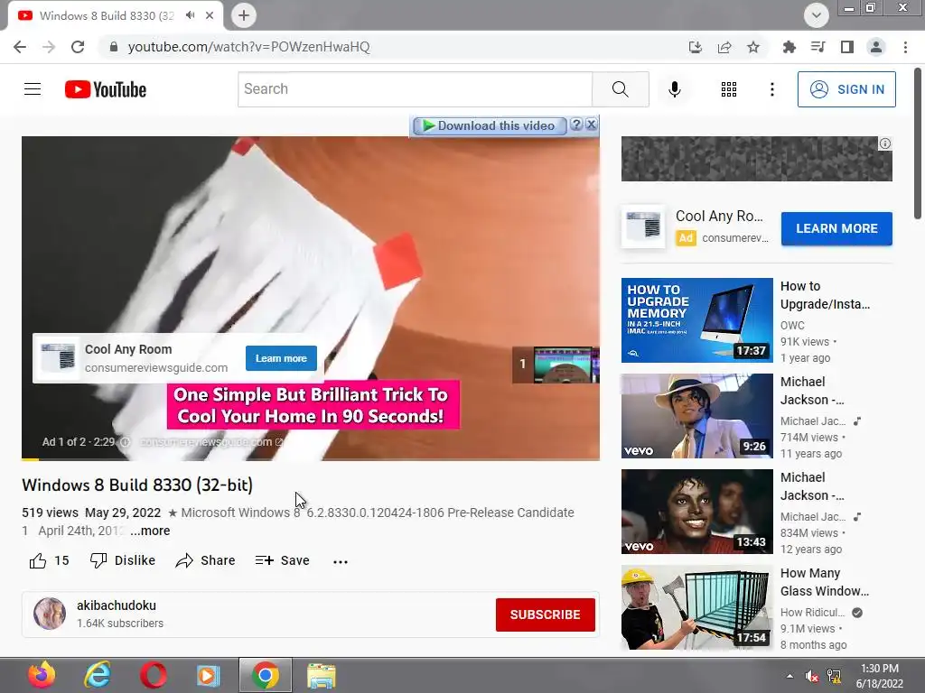Bookmark this page with star icon
Viewport: 925px width, 693px height.
[x=752, y=47]
